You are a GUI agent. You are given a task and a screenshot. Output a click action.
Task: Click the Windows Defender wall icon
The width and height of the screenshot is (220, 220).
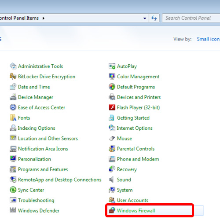point(13,210)
